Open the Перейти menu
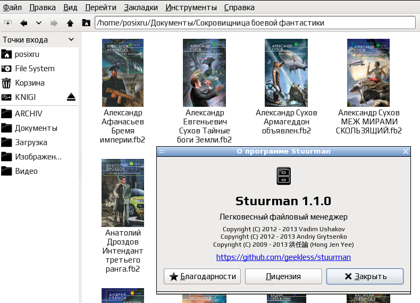This screenshot has height=303, width=420. (x=100, y=7)
